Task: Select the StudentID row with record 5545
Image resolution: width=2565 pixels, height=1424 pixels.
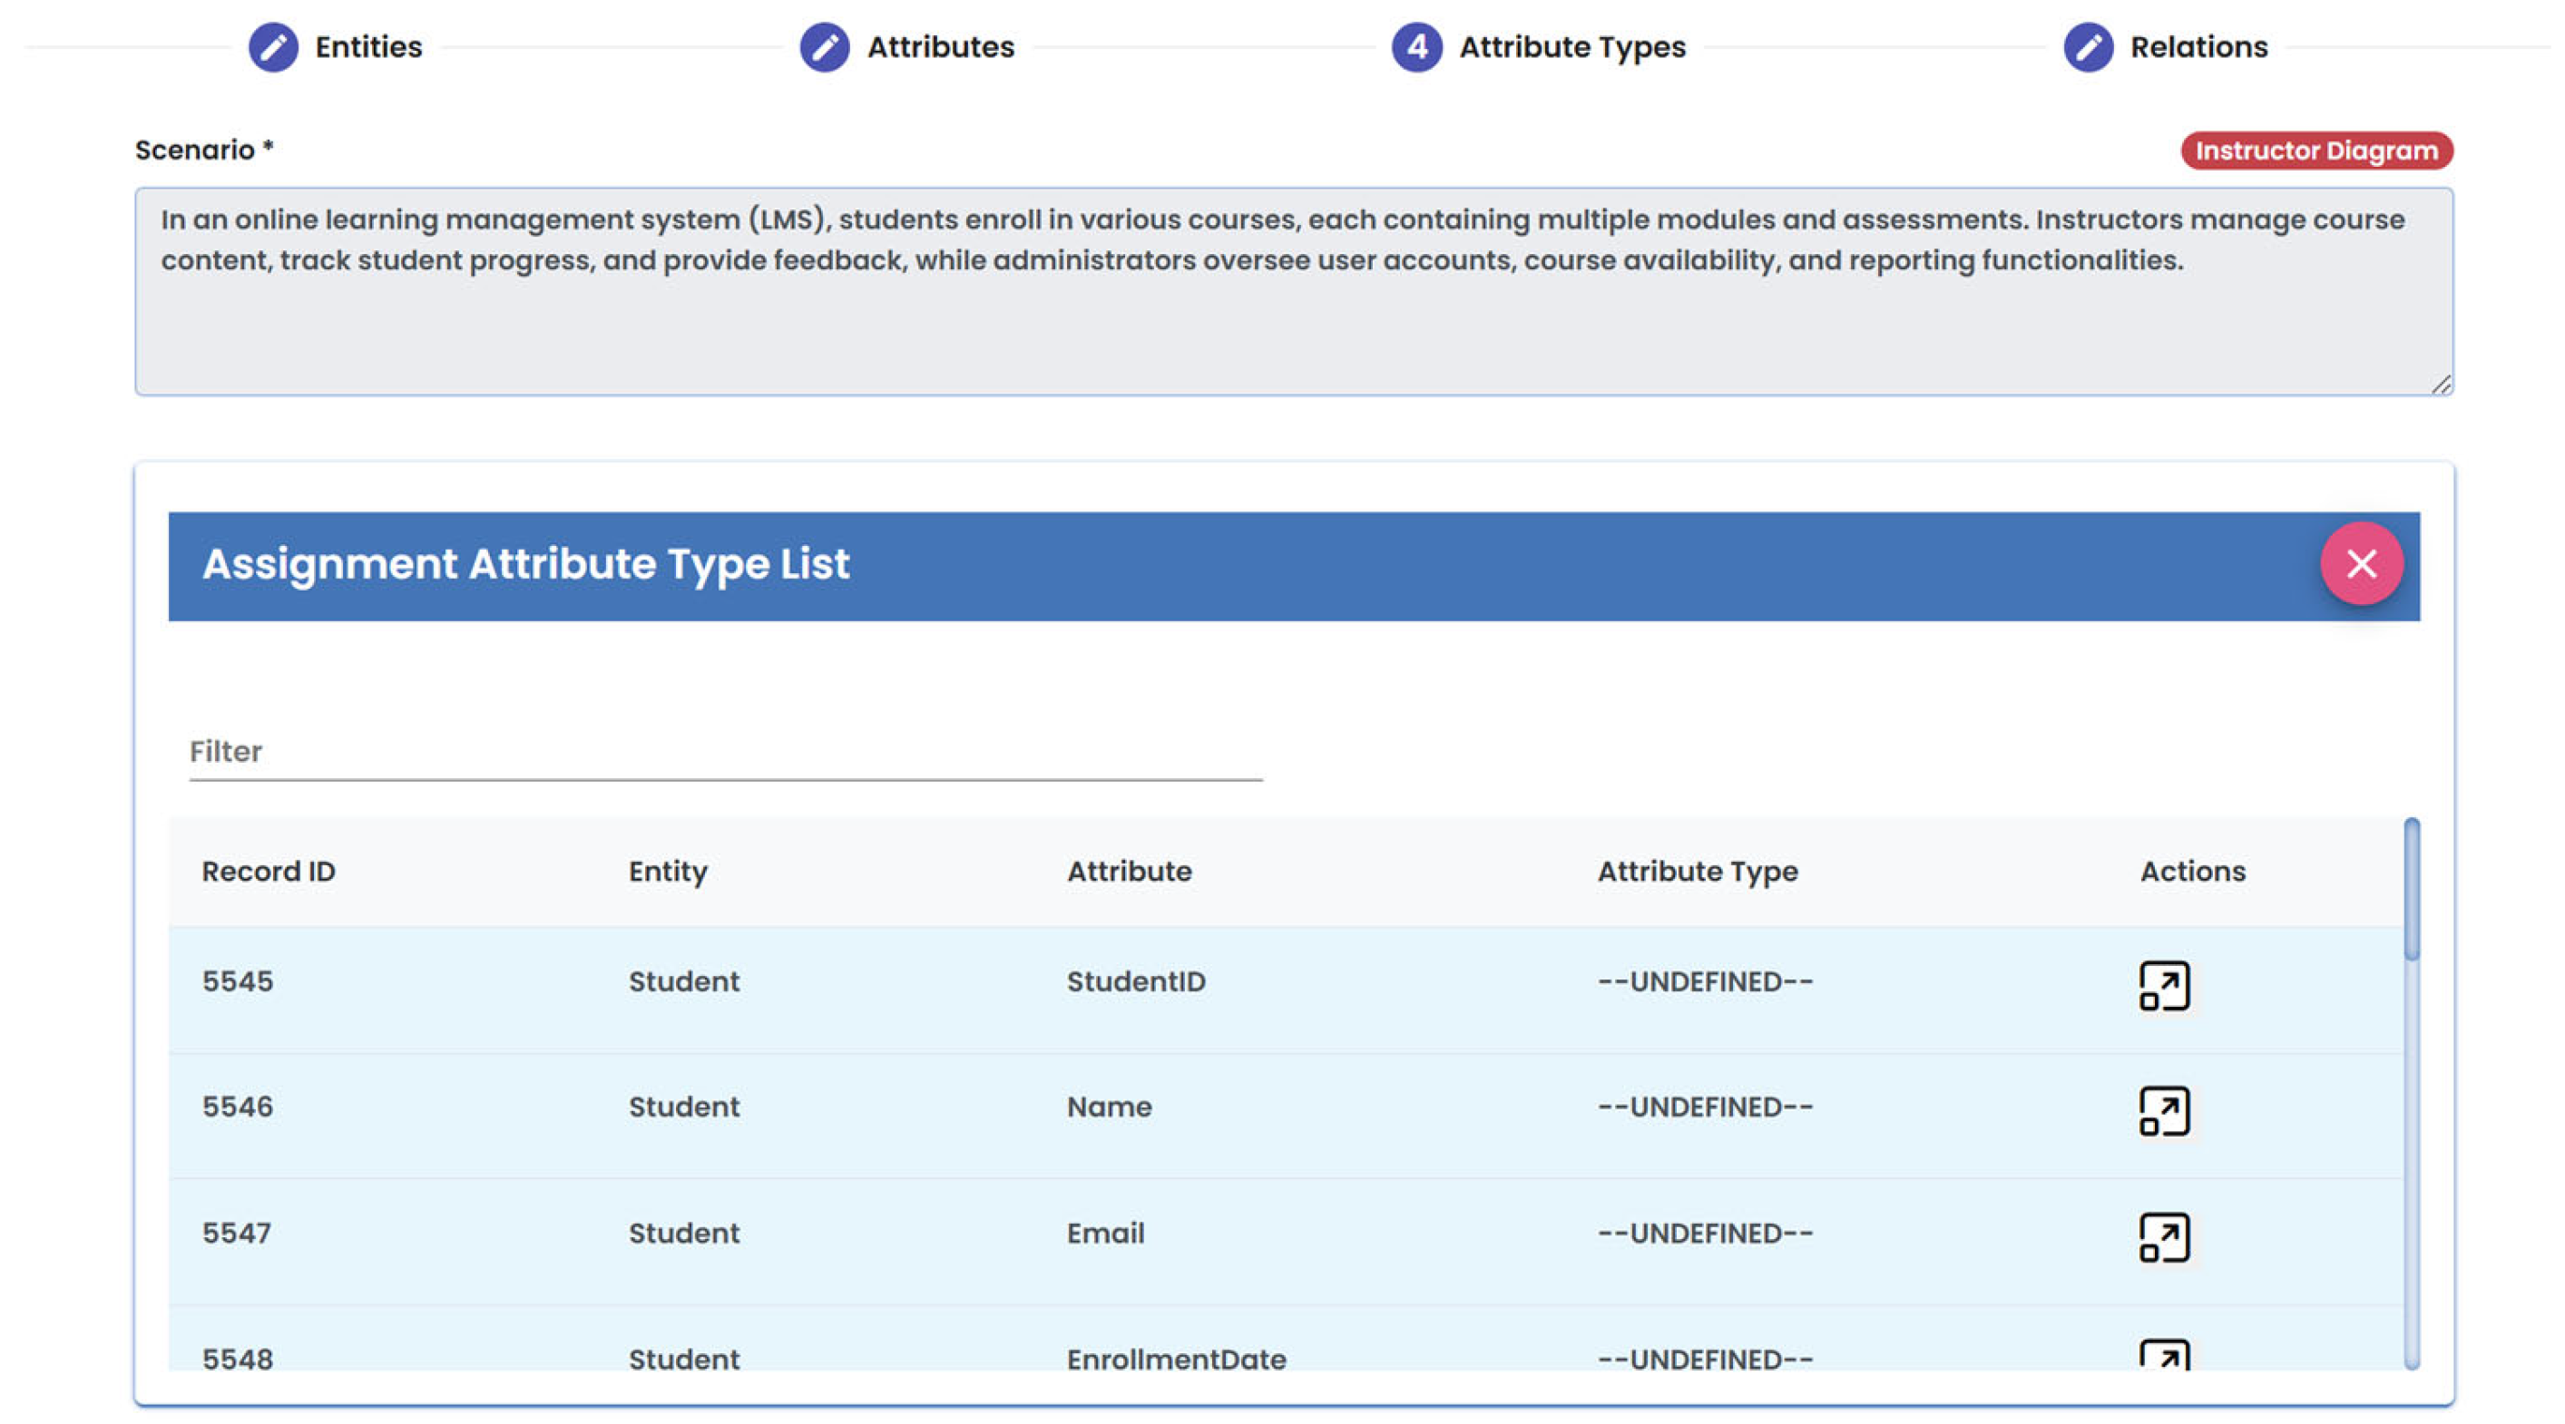Action: click(x=1135, y=981)
